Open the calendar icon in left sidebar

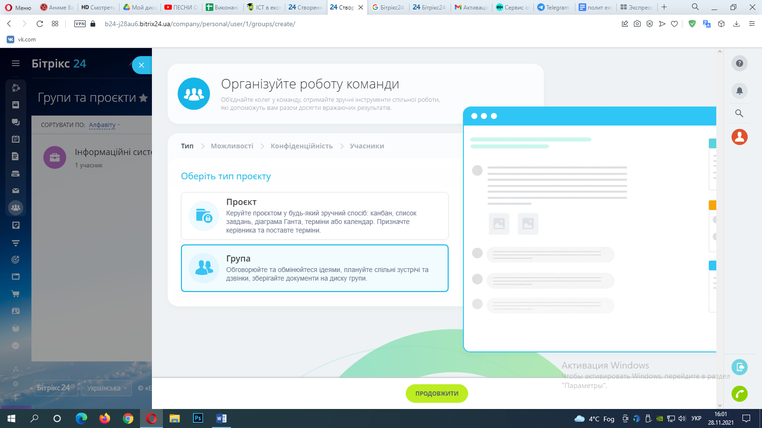[x=16, y=139]
